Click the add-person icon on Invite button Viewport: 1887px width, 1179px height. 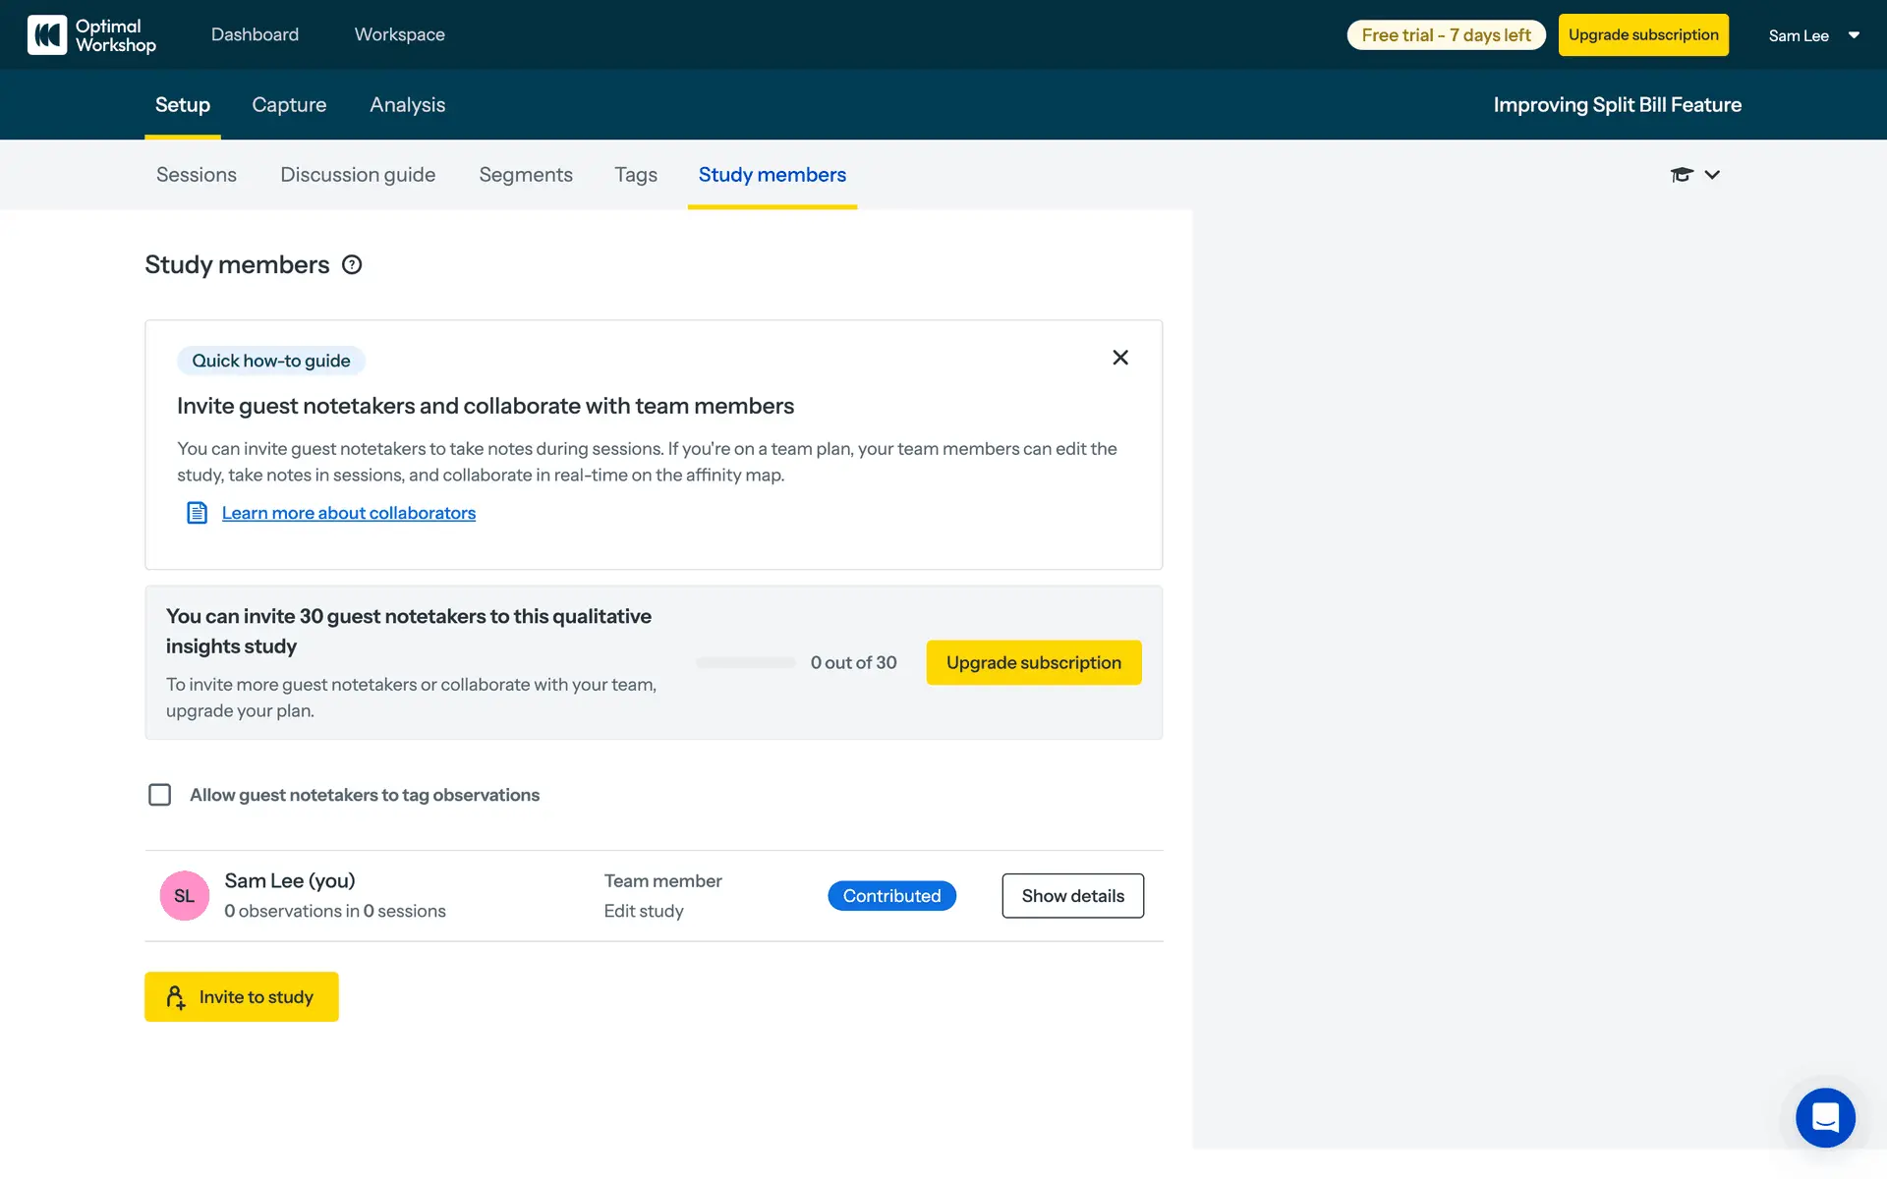tap(176, 997)
